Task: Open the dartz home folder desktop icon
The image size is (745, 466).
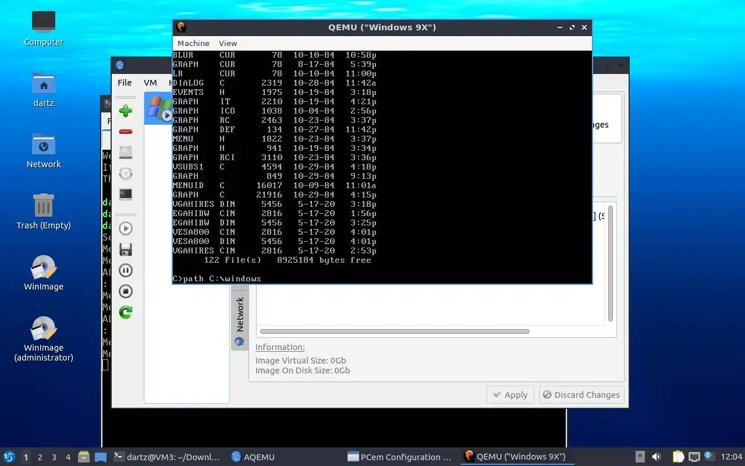Action: pyautogui.click(x=44, y=90)
